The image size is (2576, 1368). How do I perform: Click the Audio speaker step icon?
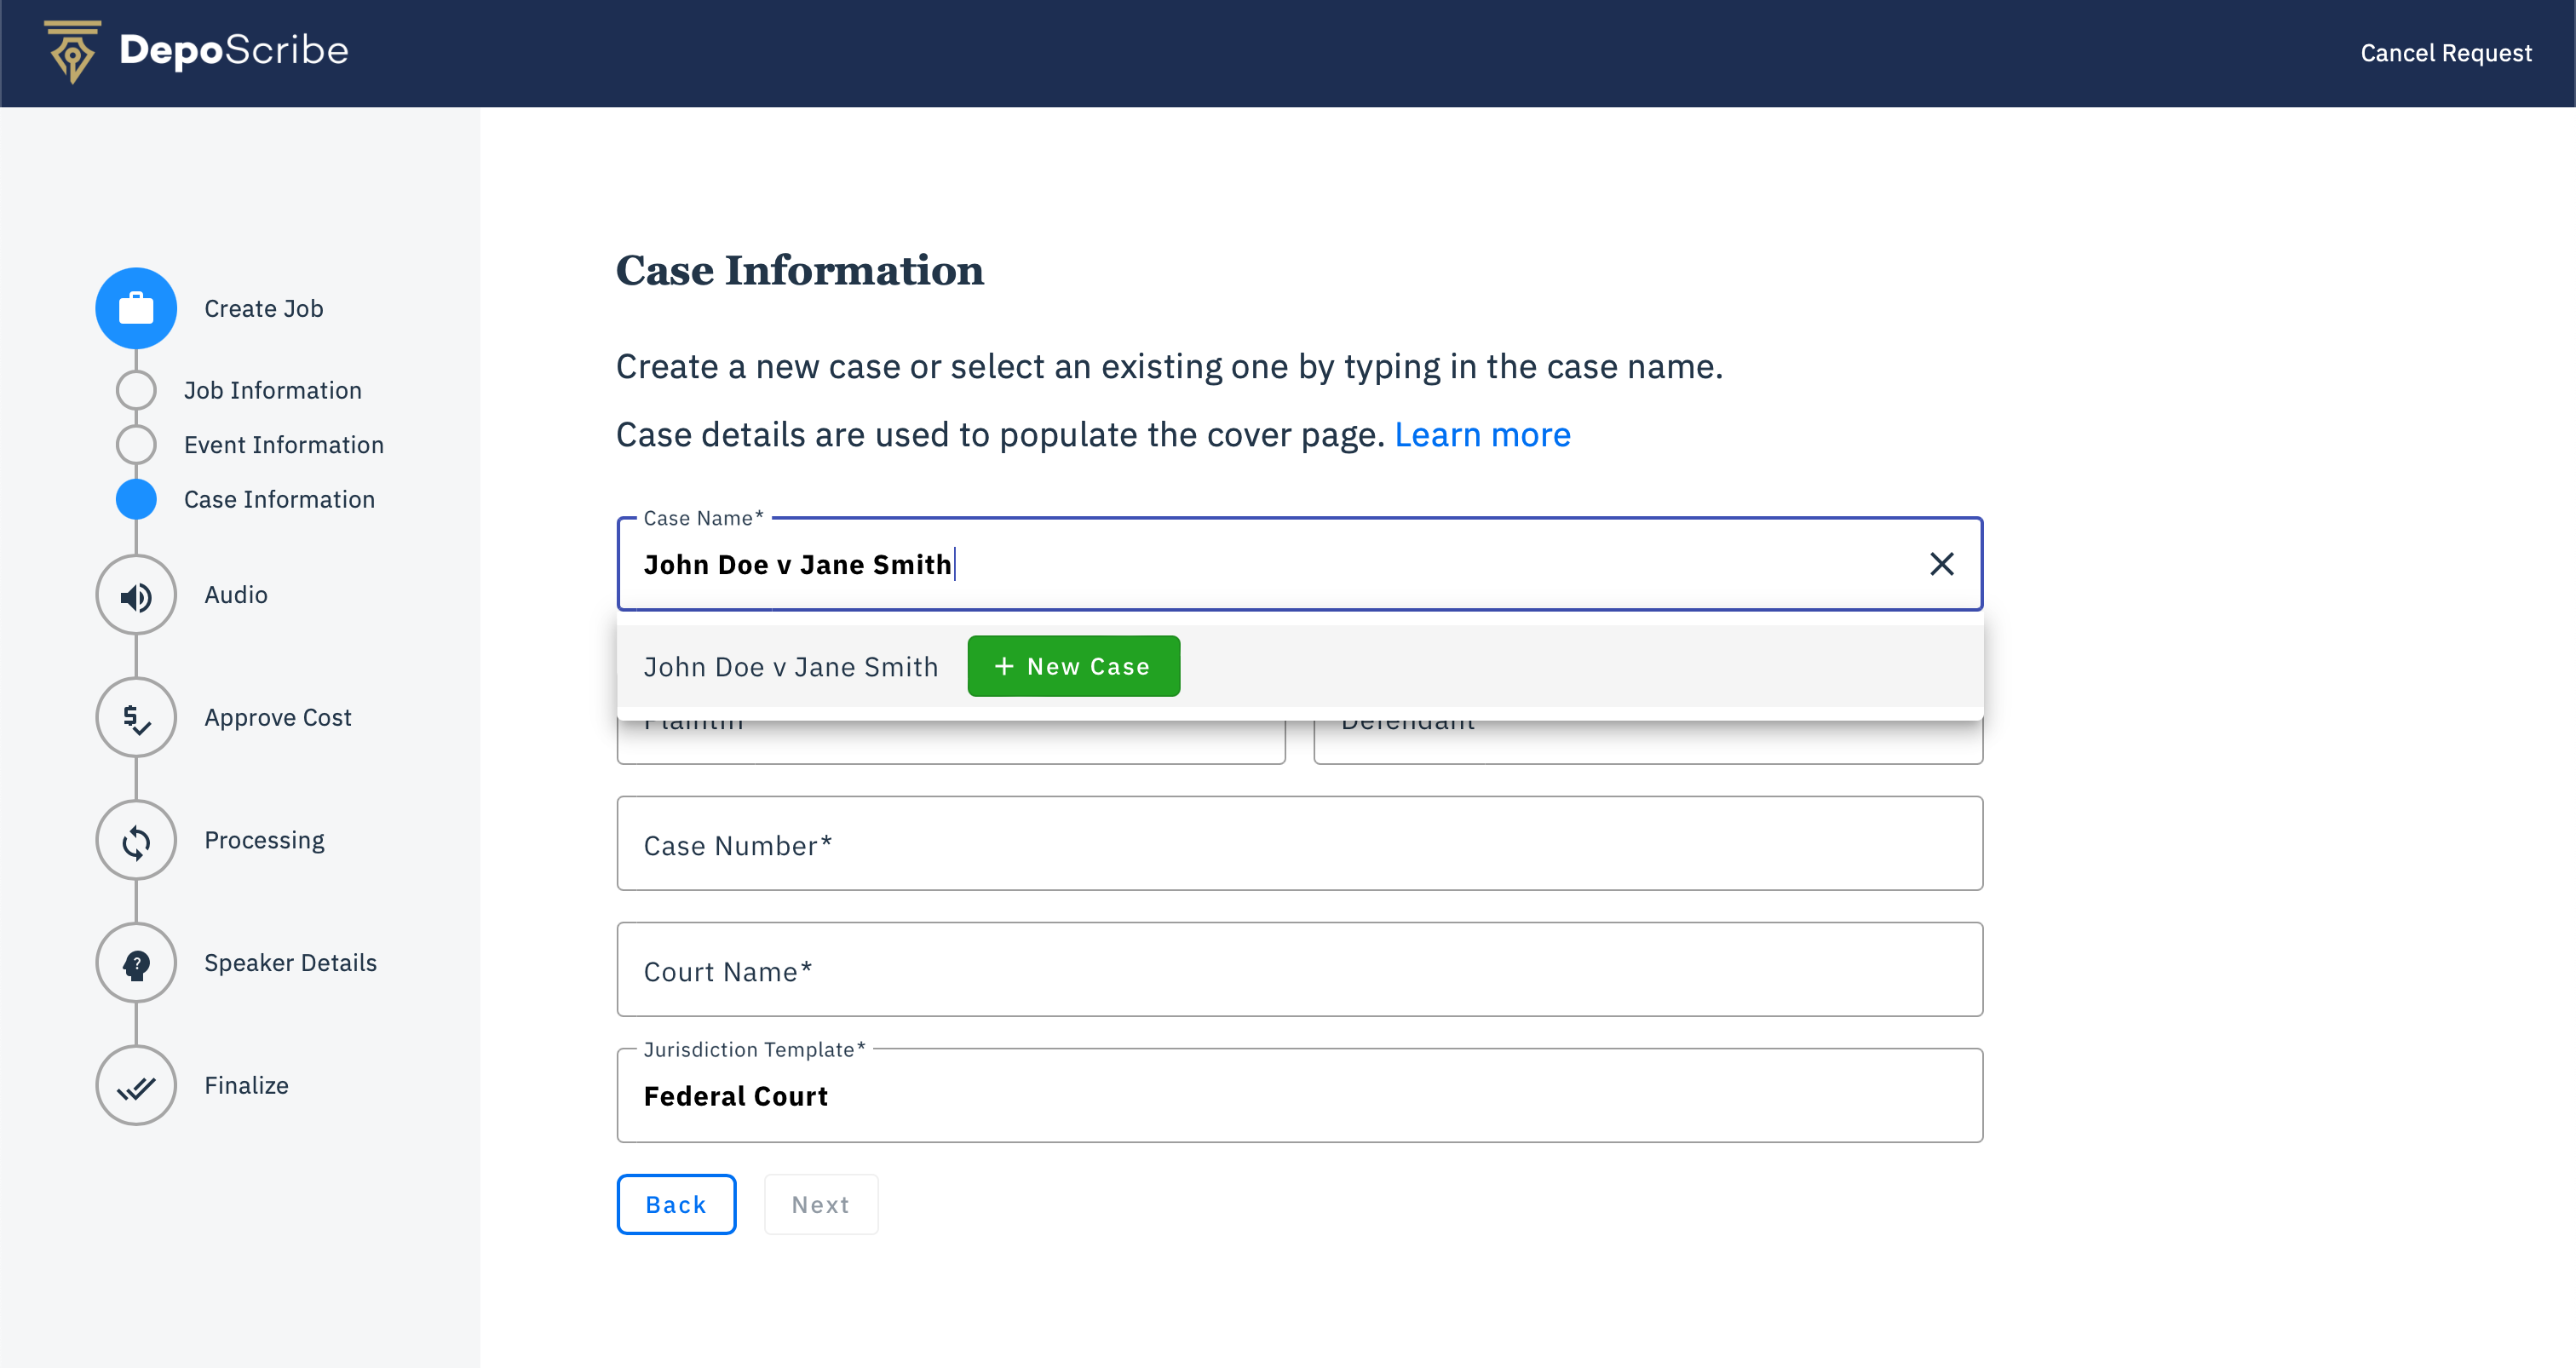(x=136, y=596)
